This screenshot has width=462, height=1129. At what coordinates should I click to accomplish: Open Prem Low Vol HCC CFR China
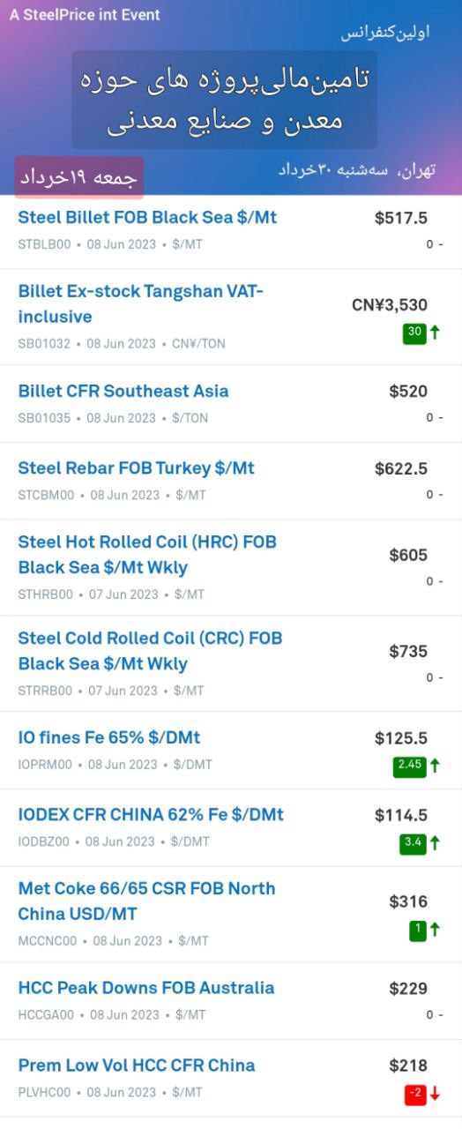(231, 1078)
